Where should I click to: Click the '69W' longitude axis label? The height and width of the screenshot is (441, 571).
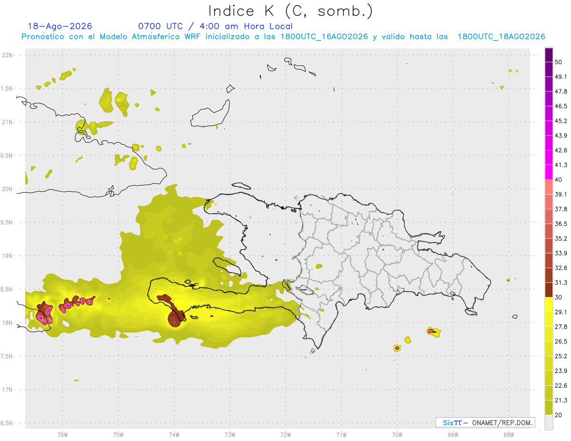tap(453, 435)
